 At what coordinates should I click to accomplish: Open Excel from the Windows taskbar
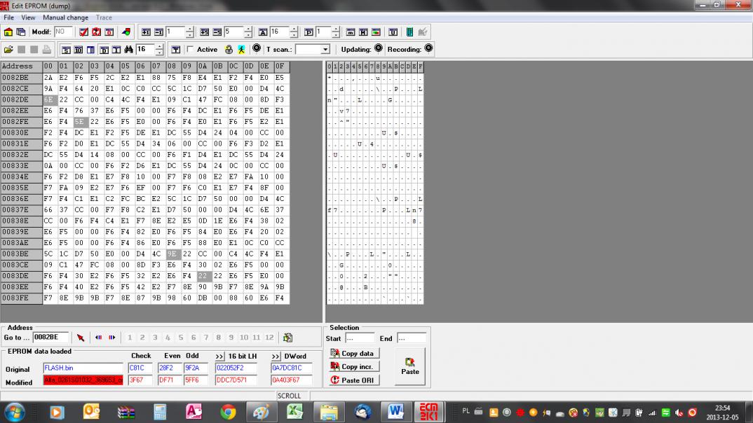point(294,412)
